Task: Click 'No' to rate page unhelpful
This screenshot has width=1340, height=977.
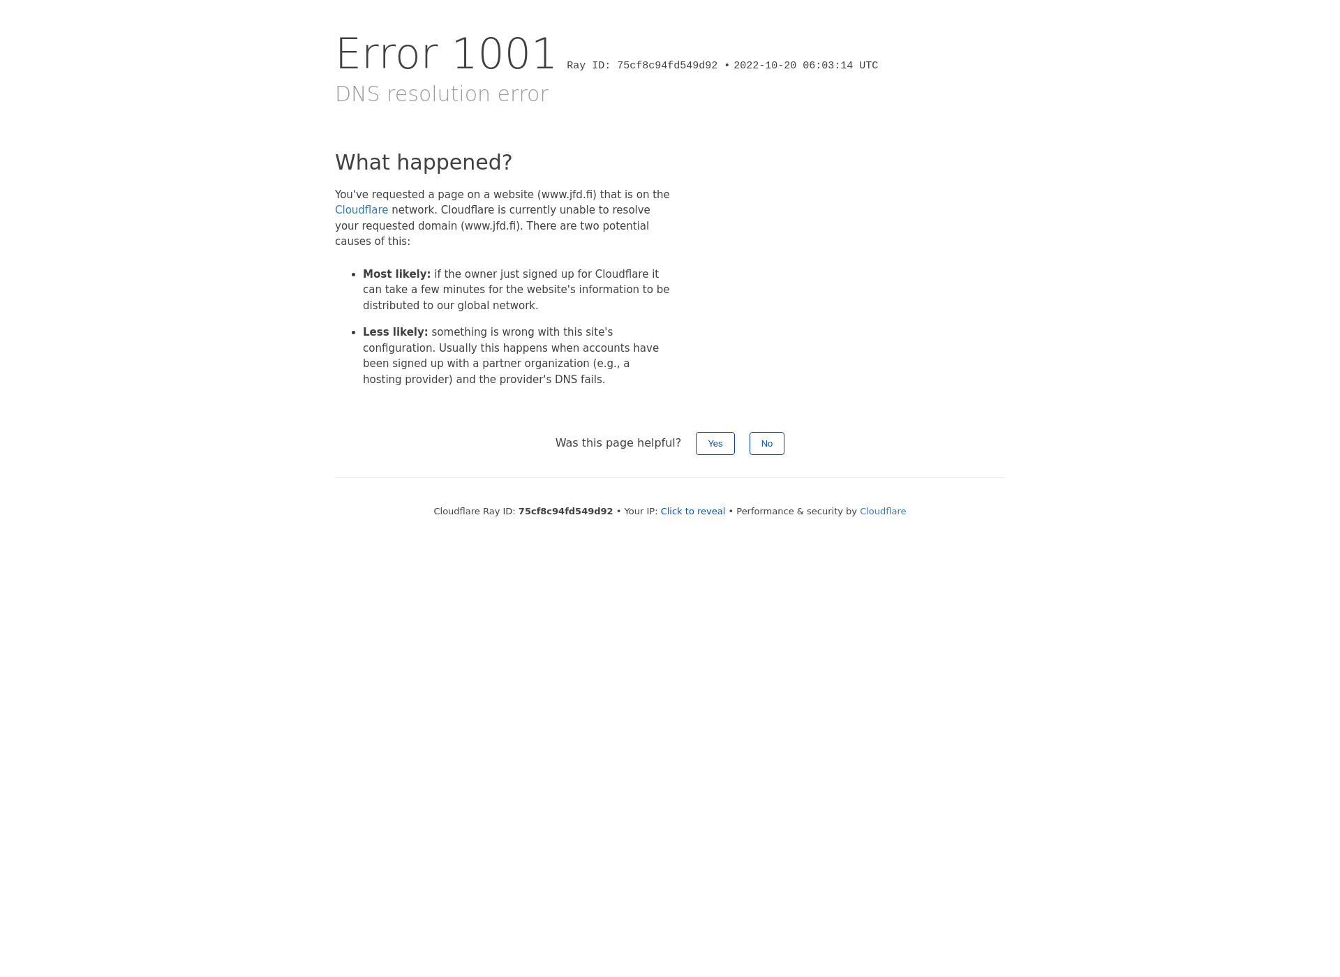Action: pos(766,442)
